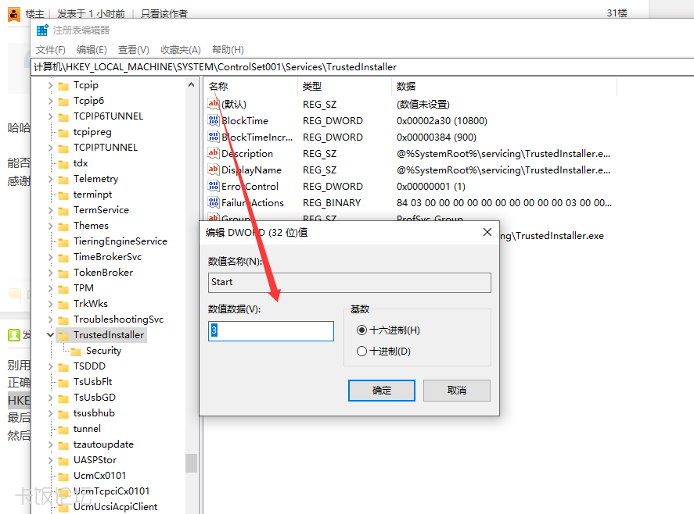Screen dimensions: 694x514
Task: Click the Tcpip6 folder icon
Action: 63,102
